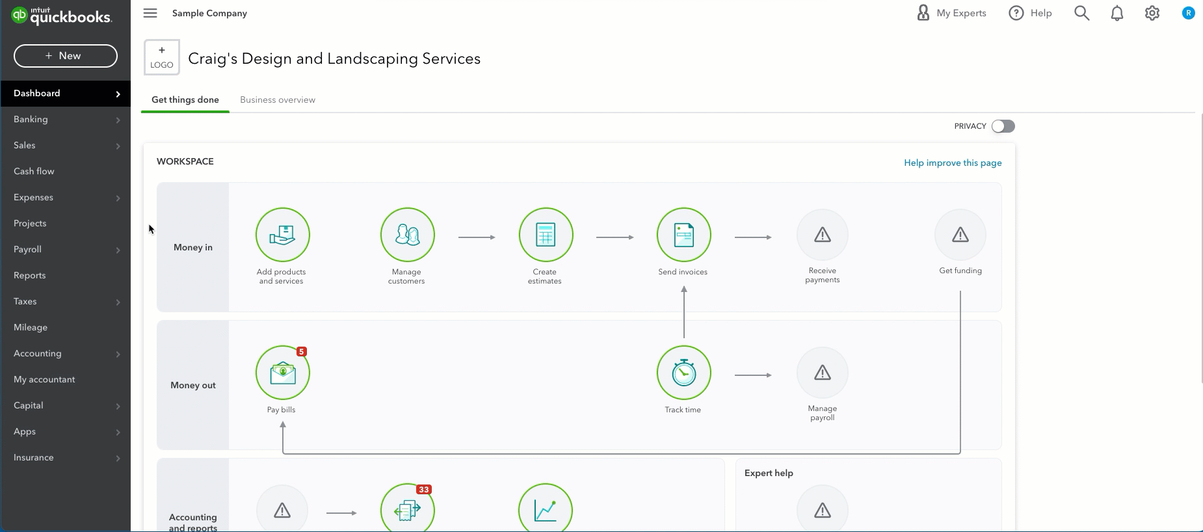Click Craig's Design and Landscaping Services title

click(x=334, y=59)
